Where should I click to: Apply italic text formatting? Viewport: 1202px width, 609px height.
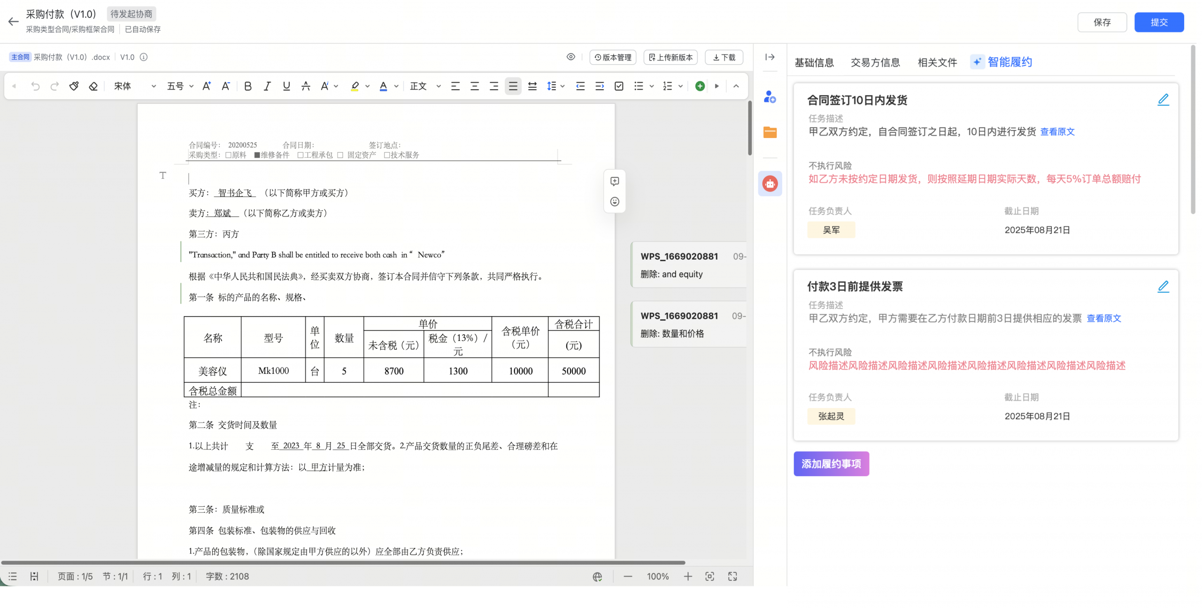point(267,86)
